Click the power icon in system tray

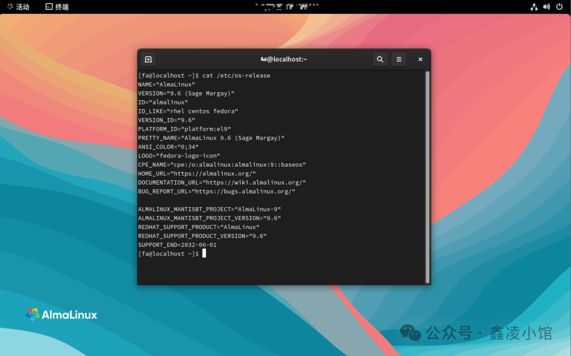559,7
